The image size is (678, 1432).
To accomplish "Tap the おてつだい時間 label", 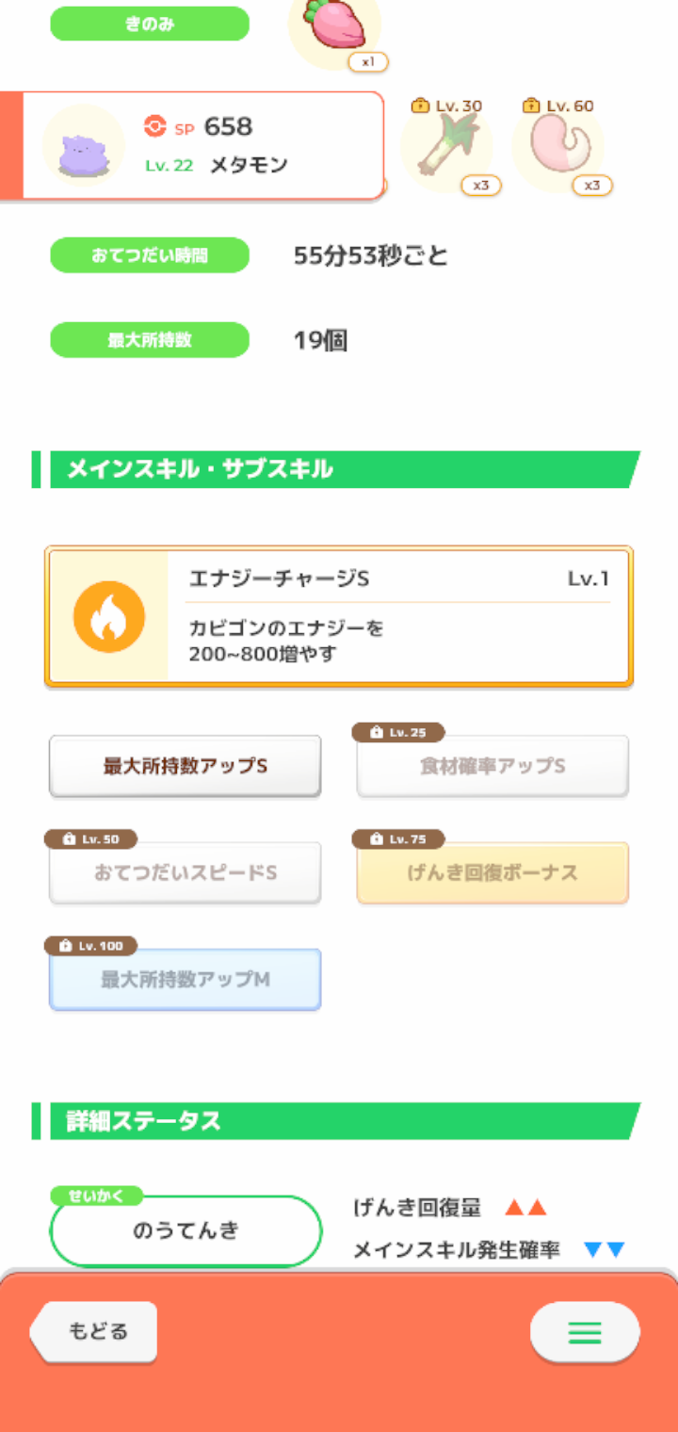I will click(150, 255).
